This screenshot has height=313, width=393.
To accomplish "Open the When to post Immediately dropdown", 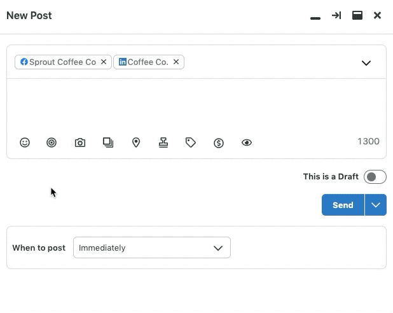I will [152, 247].
